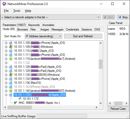Open the Help menu
The width and height of the screenshot is (130, 119).
coord(28,11)
